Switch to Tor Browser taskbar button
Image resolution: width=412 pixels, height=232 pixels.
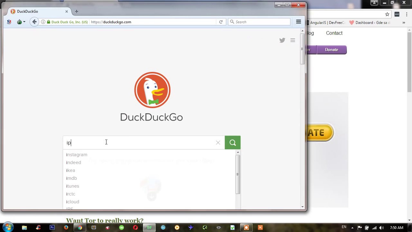click(149, 228)
